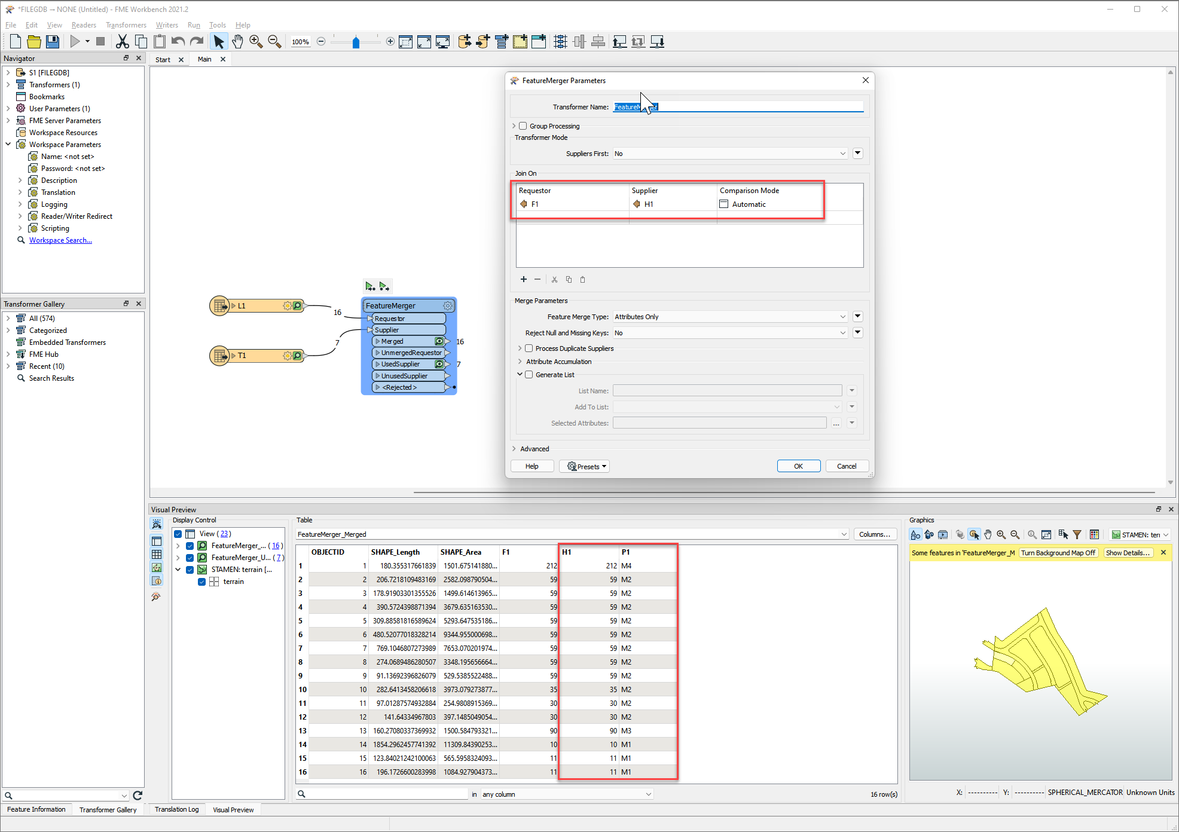Viewport: 1179px width, 832px height.
Task: Open the Feature Merge Type dropdown
Action: [730, 317]
